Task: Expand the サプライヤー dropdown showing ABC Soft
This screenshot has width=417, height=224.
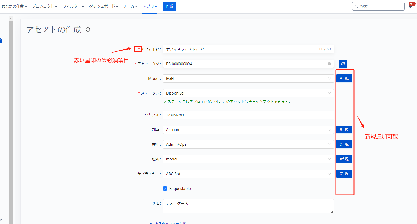Action: click(248, 174)
